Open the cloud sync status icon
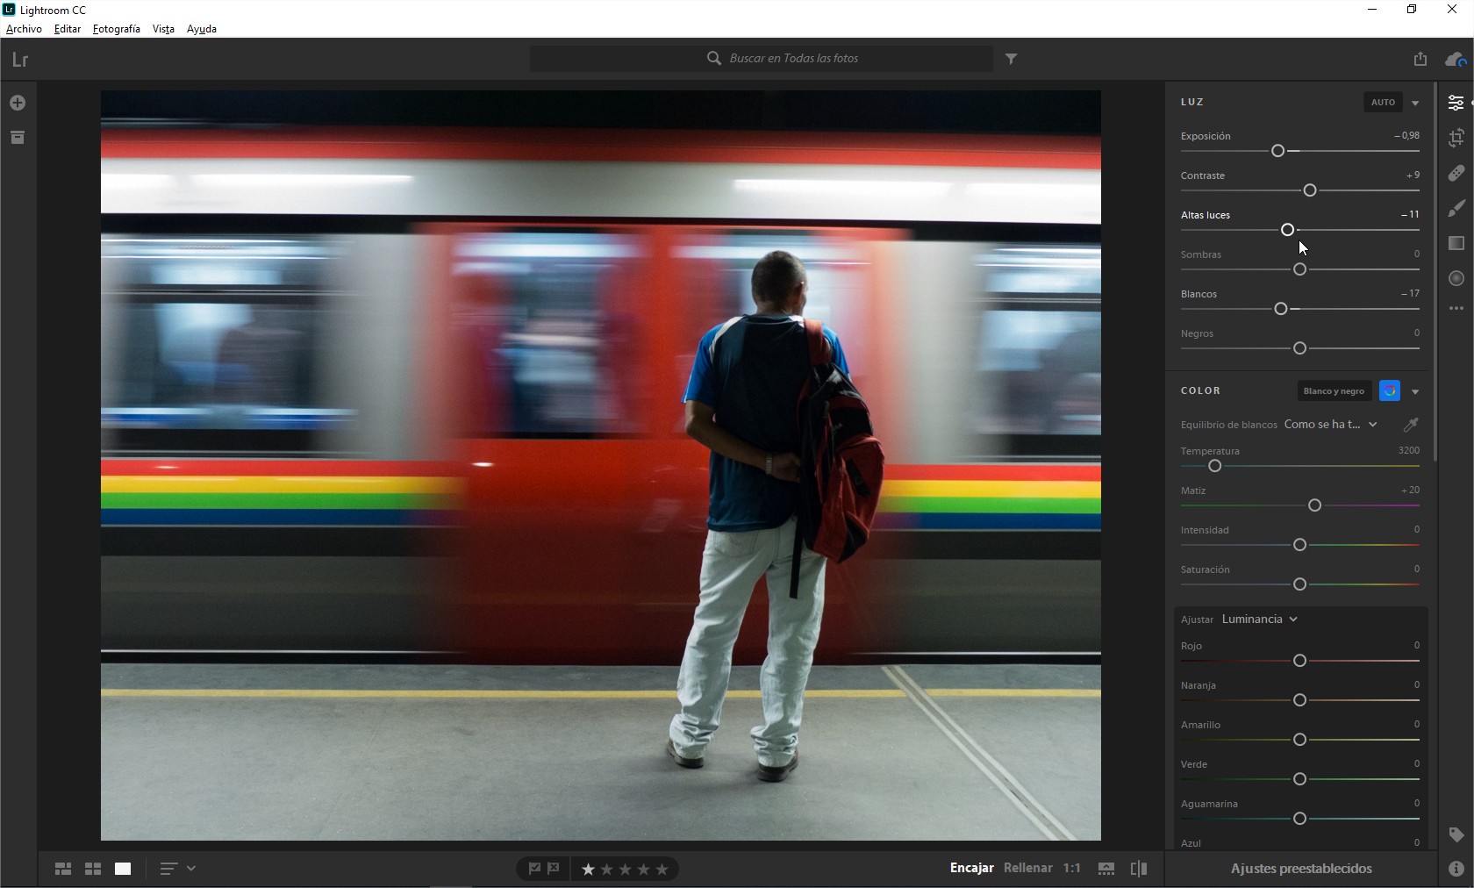Image resolution: width=1474 pixels, height=888 pixels. [1456, 60]
